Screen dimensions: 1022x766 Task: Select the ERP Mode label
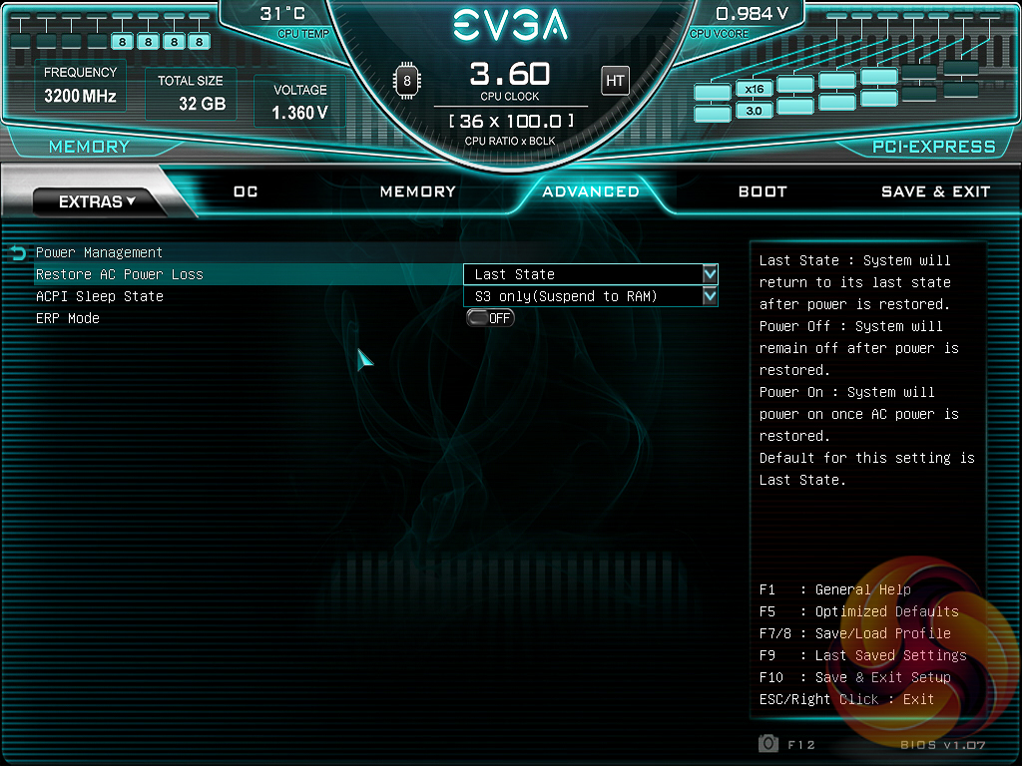(68, 318)
